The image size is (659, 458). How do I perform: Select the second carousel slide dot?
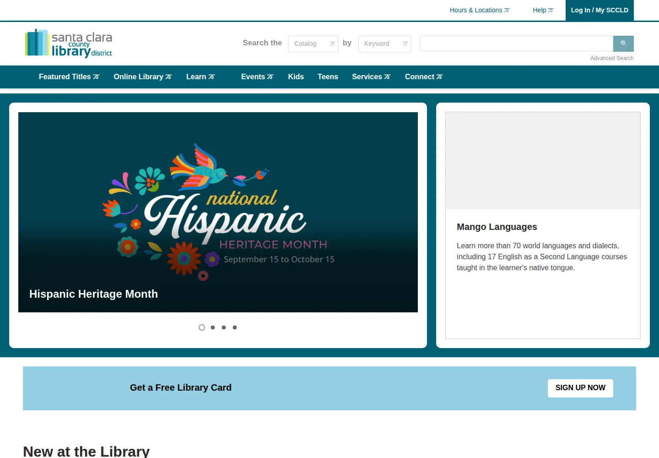[x=213, y=327]
